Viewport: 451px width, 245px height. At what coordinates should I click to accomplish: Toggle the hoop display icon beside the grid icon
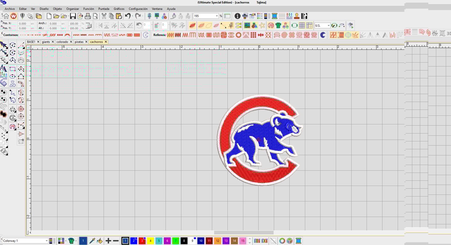click(x=294, y=26)
